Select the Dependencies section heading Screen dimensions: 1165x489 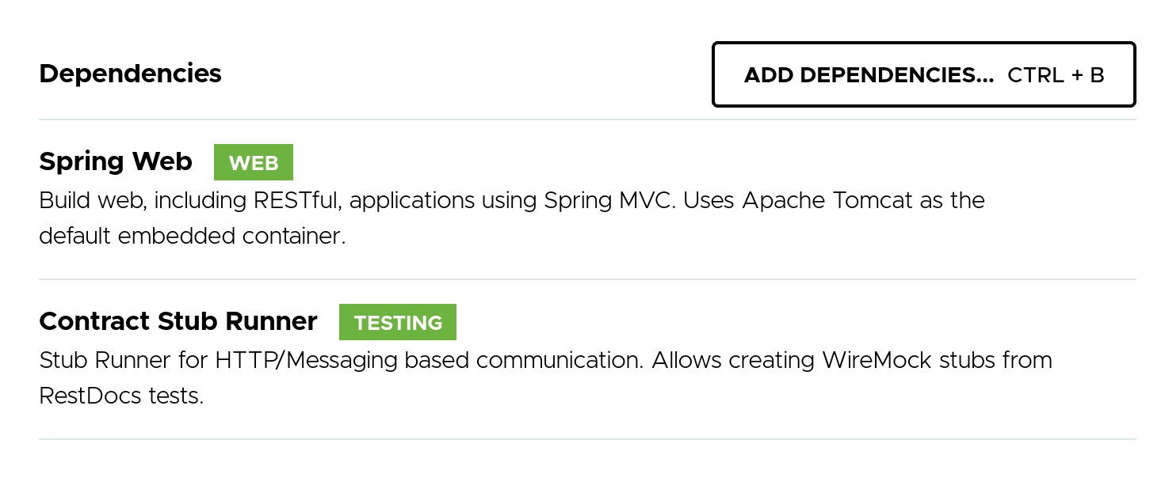tap(130, 74)
